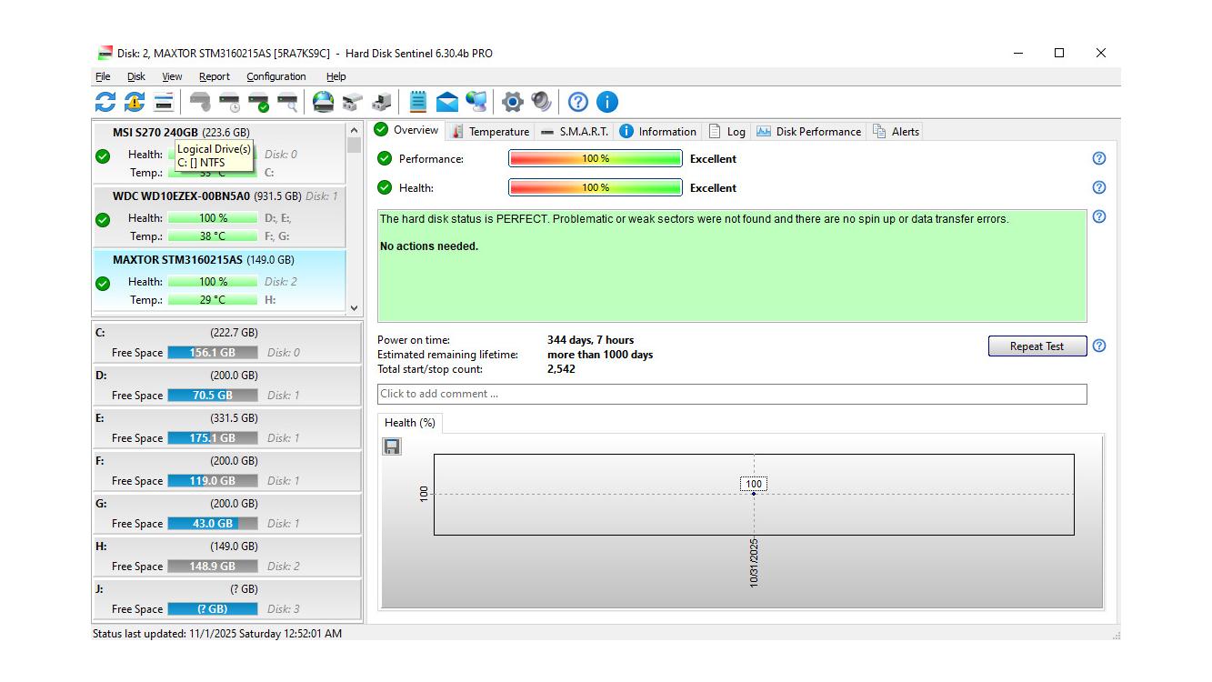Click the disk with magnifier toolbar icon

click(288, 102)
